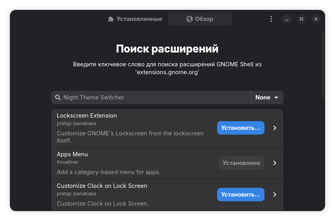Screen dimensions: 335x221
Task: Open the Обзор tab
Action: (200, 19)
